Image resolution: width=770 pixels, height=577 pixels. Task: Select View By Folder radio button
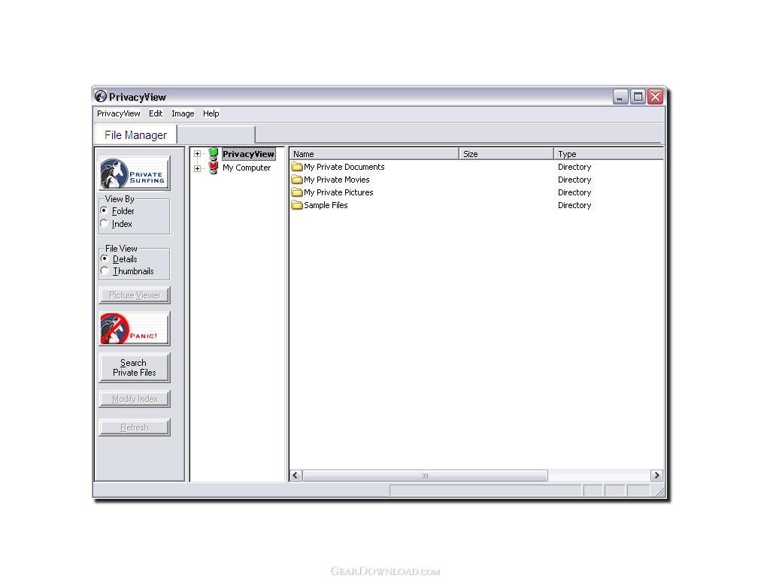pos(104,210)
